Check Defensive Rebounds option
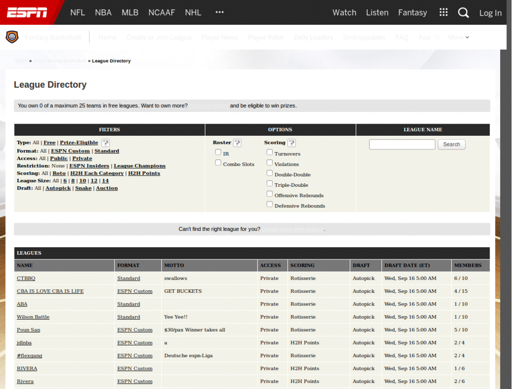 tap(270, 205)
